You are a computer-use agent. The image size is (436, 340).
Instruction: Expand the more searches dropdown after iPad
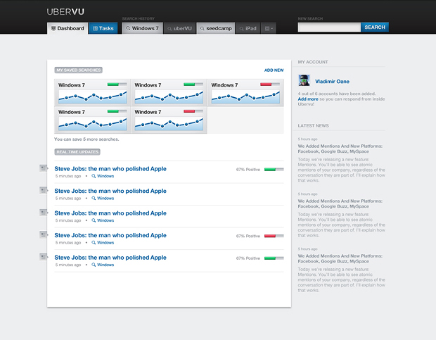point(268,28)
